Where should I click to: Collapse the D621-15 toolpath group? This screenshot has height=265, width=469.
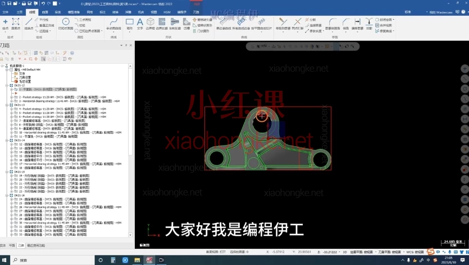pos(7,172)
